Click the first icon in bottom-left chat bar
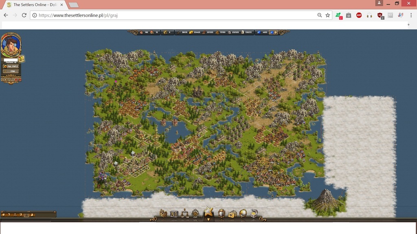 3,214
